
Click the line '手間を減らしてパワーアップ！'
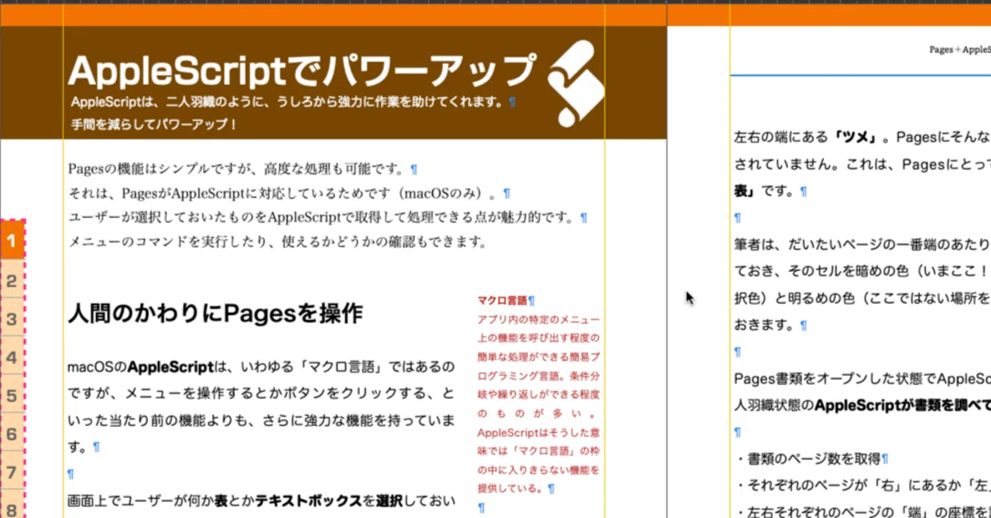154,124
